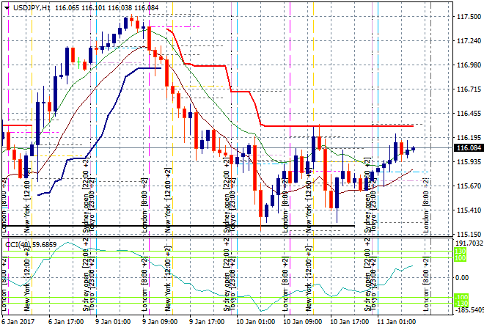Click the 0.00 CCI scale label

(x=462, y=277)
